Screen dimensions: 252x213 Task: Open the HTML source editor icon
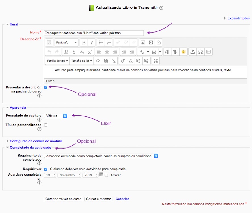coord(97,61)
